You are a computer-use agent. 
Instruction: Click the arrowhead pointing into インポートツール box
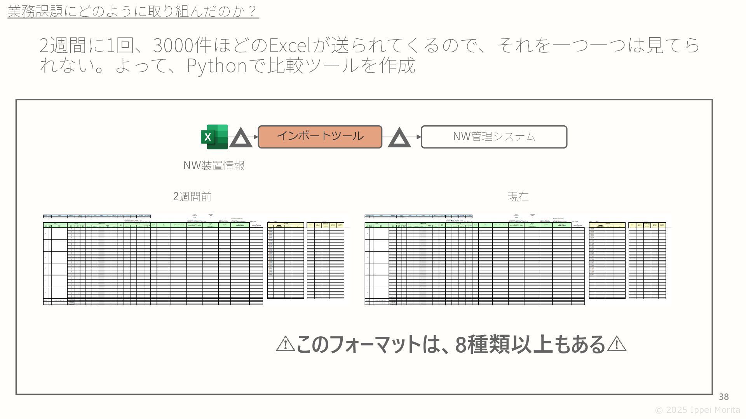256,137
